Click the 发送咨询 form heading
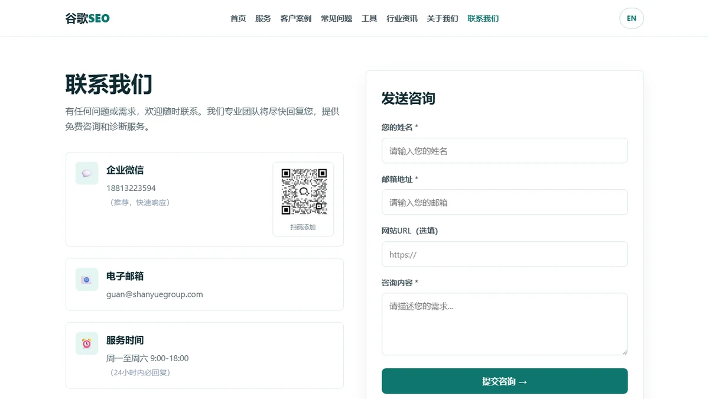The height and width of the screenshot is (399, 709). [408, 99]
